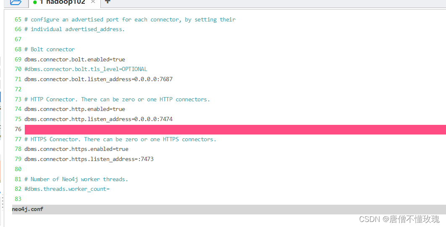Open a new session tab with plus

point(108,2)
